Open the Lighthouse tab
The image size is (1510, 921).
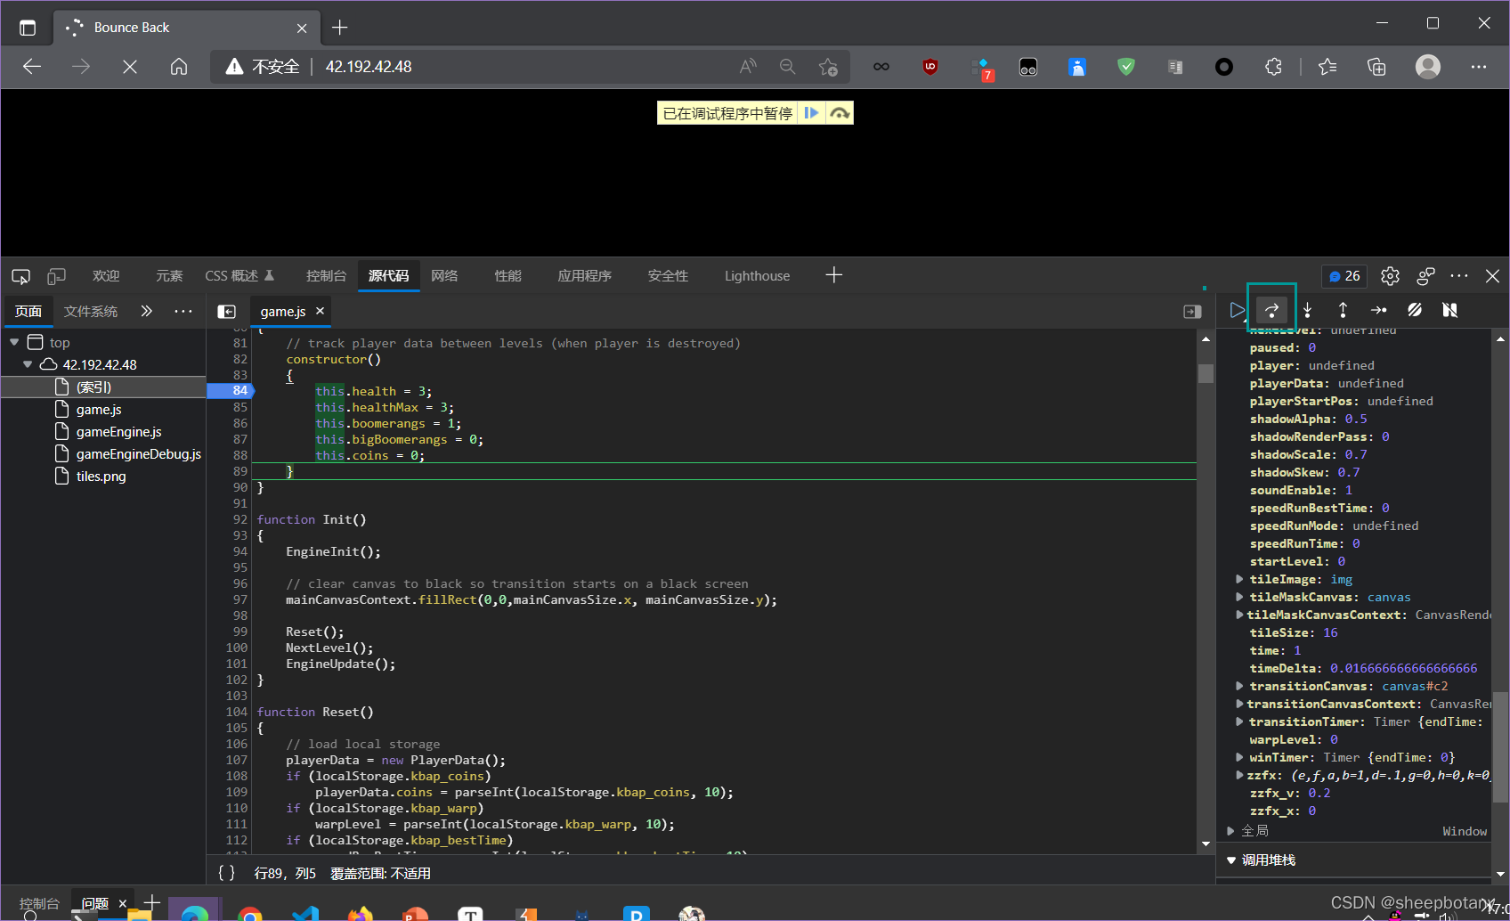coord(757,276)
